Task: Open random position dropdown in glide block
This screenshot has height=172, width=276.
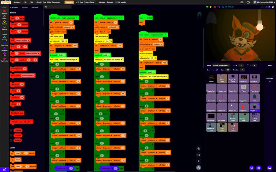Action: click(x=33, y=53)
